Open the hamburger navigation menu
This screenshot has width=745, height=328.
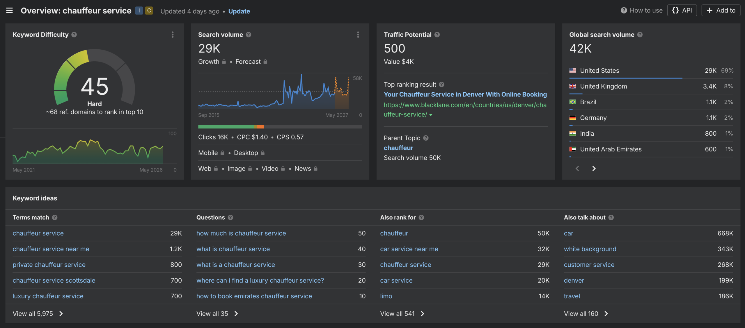coord(9,10)
